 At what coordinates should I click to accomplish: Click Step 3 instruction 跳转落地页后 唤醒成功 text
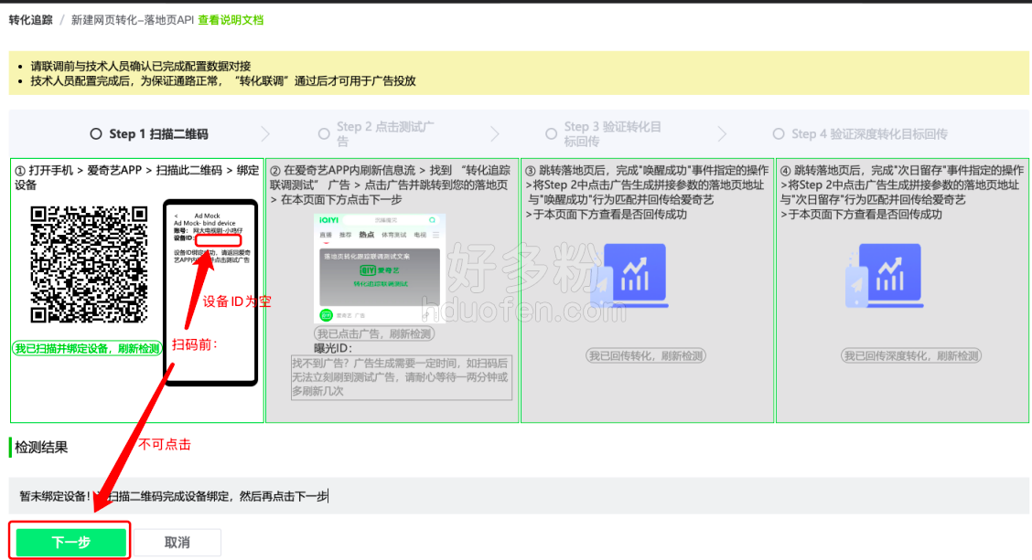tap(647, 192)
